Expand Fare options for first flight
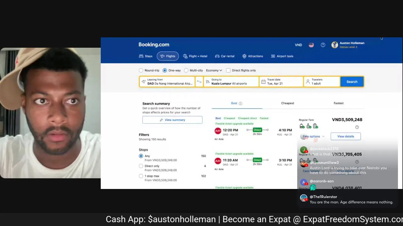 (313, 137)
